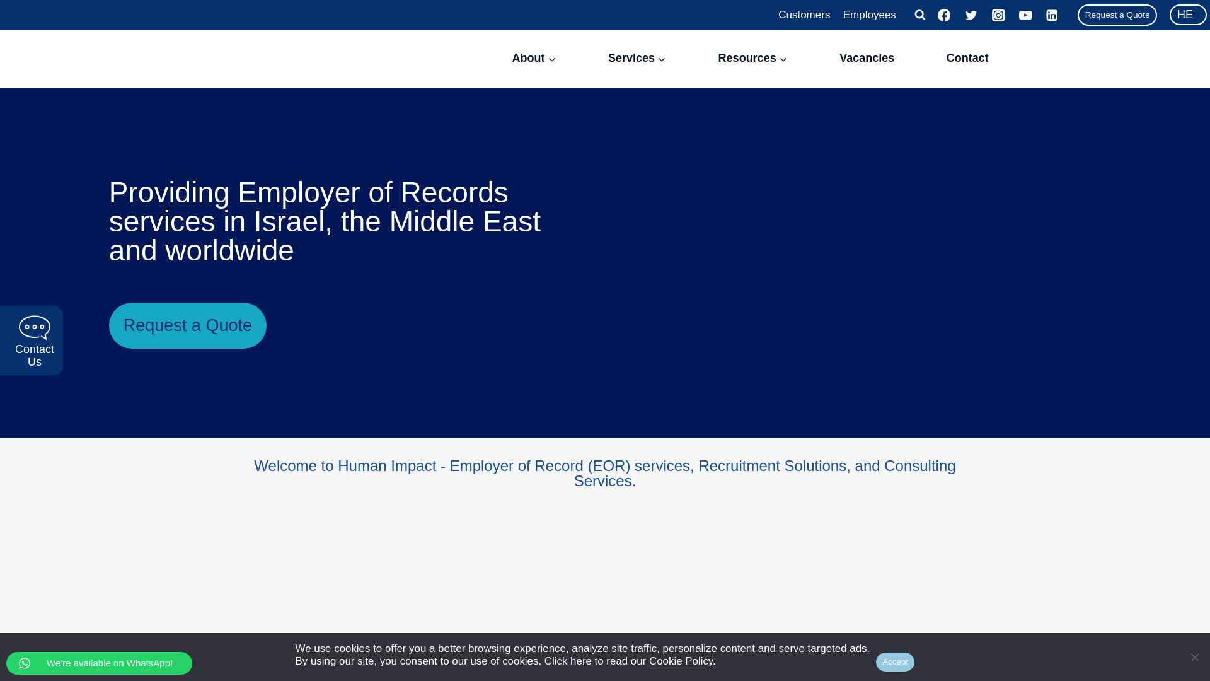Open the Contact menu item

point(967,58)
